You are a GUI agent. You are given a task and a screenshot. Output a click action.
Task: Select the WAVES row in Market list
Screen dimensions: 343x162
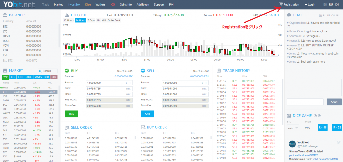29,113
